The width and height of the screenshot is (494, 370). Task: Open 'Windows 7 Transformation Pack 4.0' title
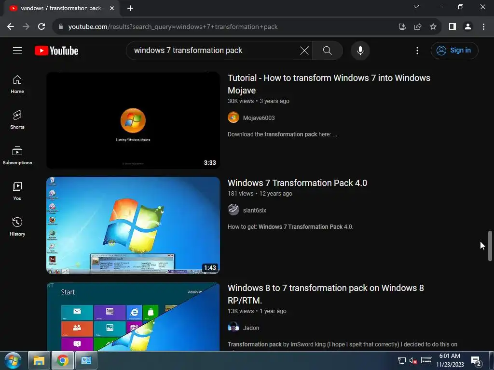(x=297, y=183)
